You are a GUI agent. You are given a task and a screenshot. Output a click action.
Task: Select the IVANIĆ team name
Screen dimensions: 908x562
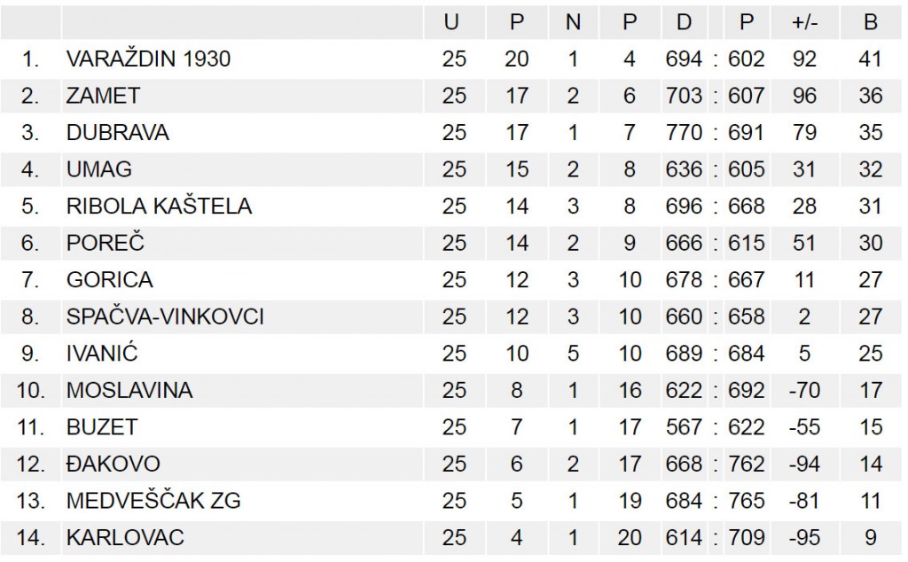102,354
